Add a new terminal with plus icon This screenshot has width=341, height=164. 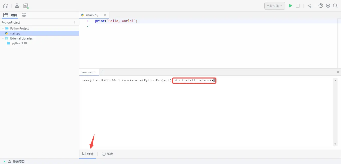pos(102,72)
